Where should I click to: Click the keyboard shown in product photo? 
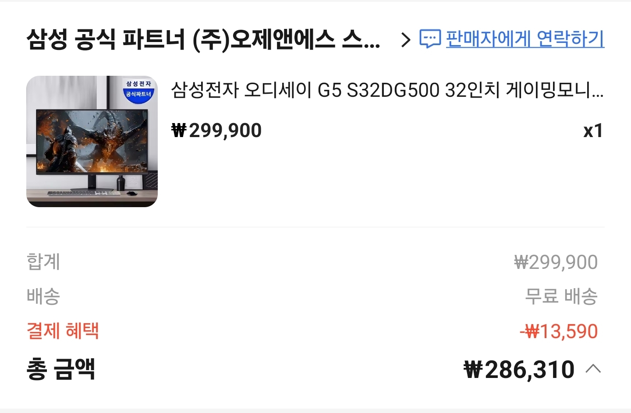pyautogui.click(x=83, y=193)
